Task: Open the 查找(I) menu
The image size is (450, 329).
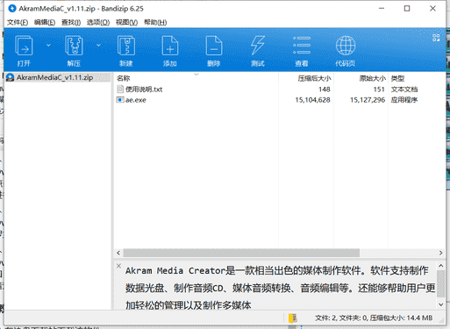Action: tap(71, 22)
